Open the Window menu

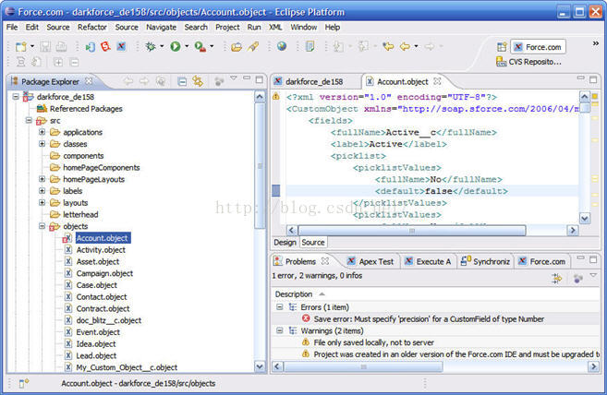coord(304,27)
